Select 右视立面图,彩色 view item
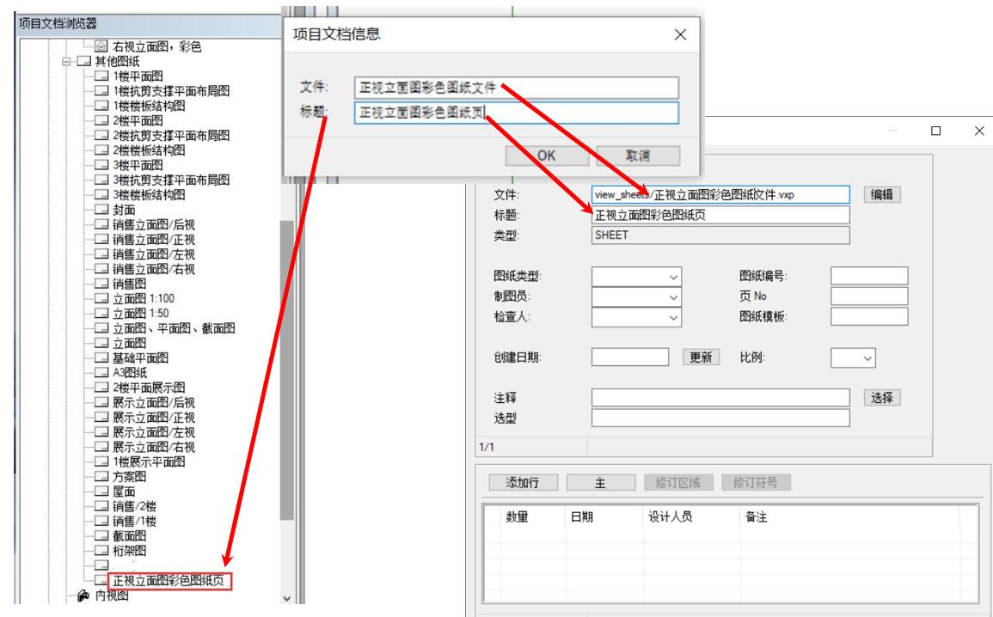Viewport: 993px width, 617px height. [x=156, y=46]
